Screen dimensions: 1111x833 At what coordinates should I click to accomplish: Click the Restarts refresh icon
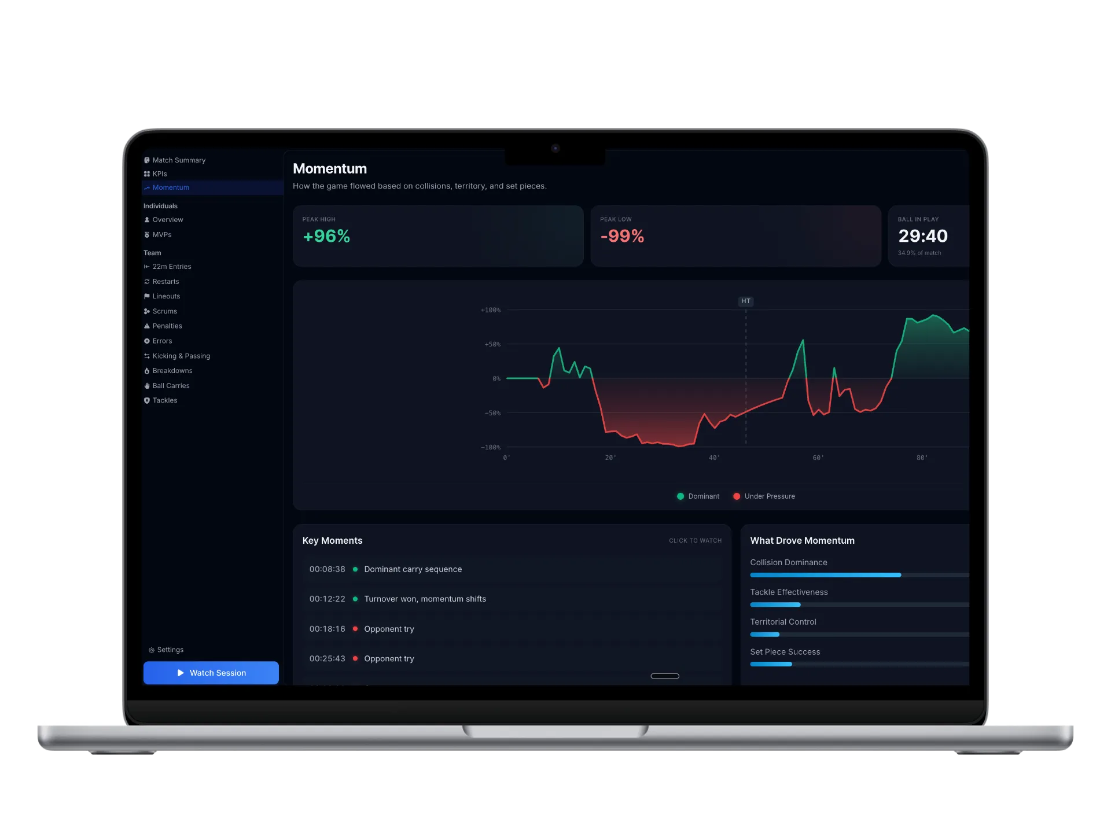147,282
